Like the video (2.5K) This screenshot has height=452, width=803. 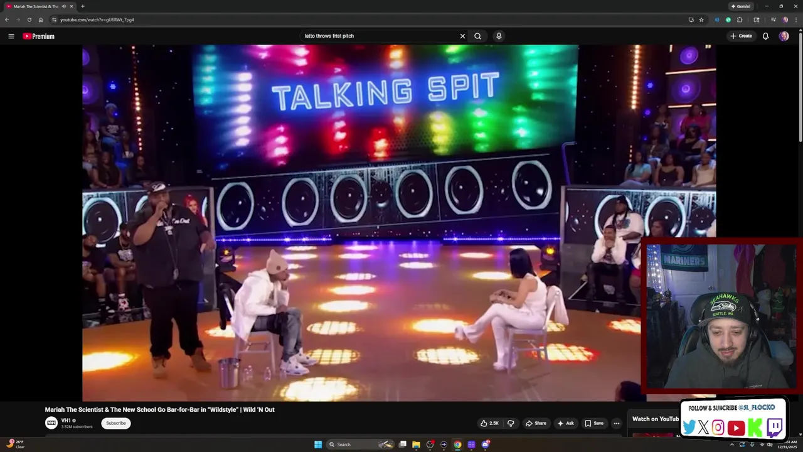[x=490, y=423]
